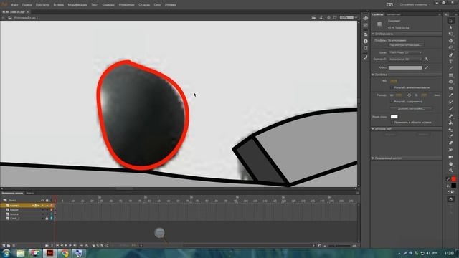The image size is (459, 258).
Task: Select the Pen tool
Action: click(451, 55)
